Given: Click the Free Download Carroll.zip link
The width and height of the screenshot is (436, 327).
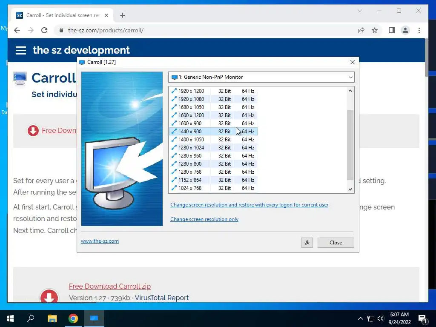Looking at the screenshot, I should (110, 286).
